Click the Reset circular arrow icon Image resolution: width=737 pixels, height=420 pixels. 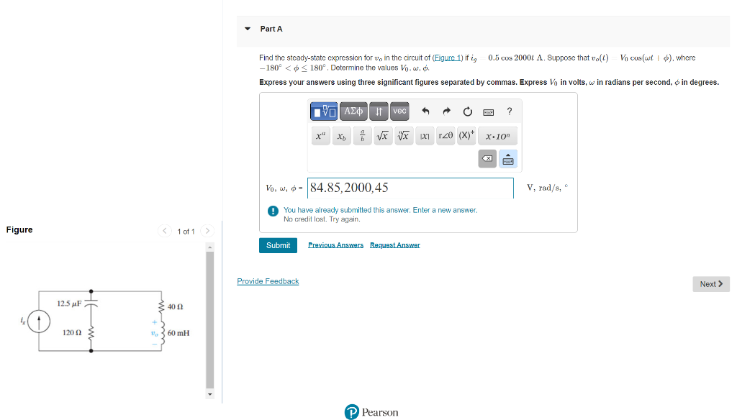pyautogui.click(x=467, y=111)
